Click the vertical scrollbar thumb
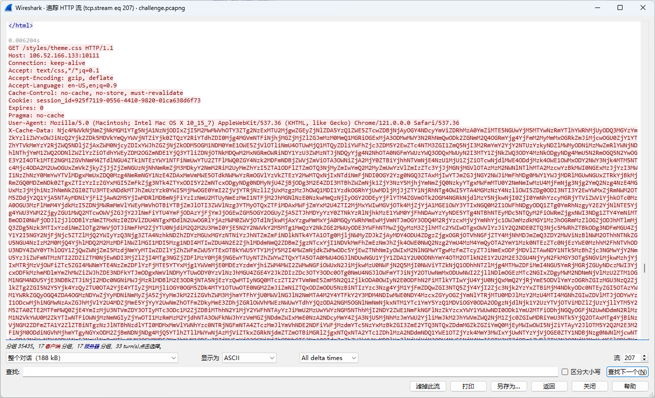 645,268
